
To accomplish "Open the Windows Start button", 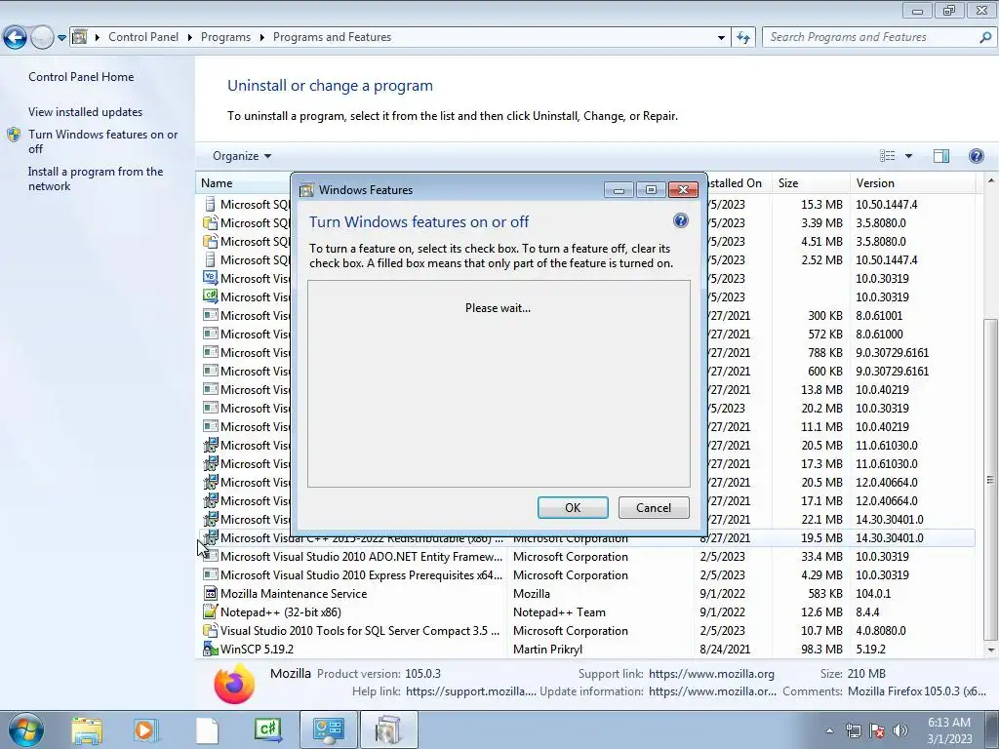I will pos(26,729).
